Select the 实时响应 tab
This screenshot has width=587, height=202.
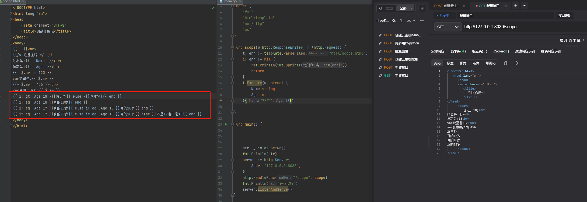[438, 51]
